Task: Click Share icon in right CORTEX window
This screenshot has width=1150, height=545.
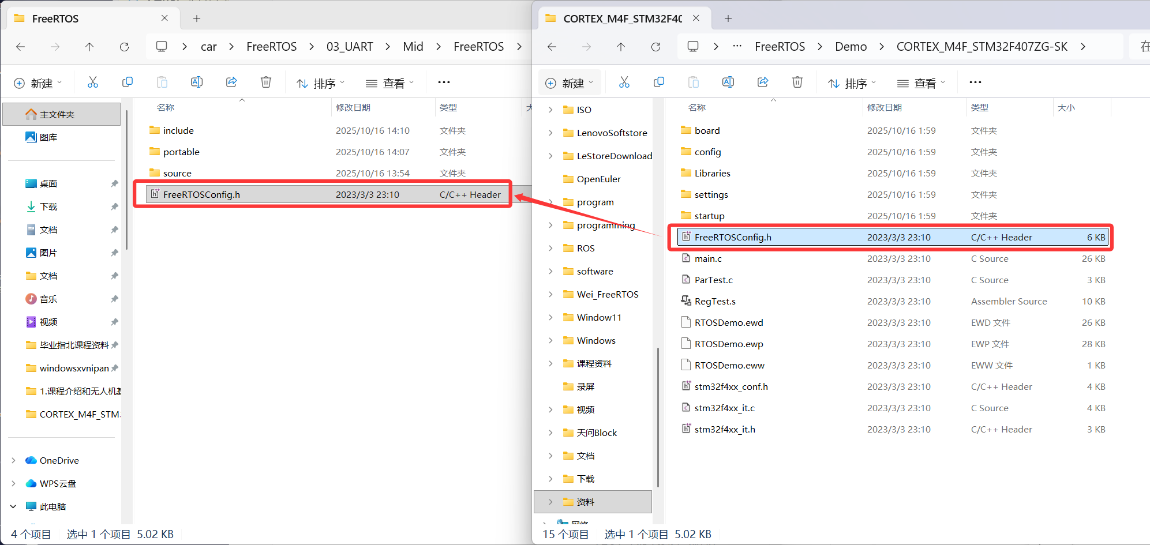Action: [x=763, y=82]
